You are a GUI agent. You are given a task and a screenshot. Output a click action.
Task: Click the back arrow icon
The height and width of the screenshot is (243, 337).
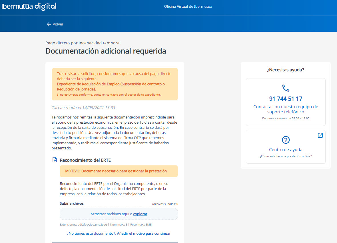pyautogui.click(x=49, y=24)
